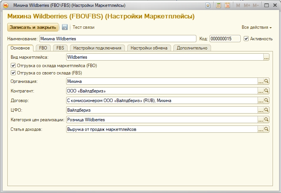Switch to the Настройки подключения tab
The height and width of the screenshot is (193, 281).
point(97,48)
